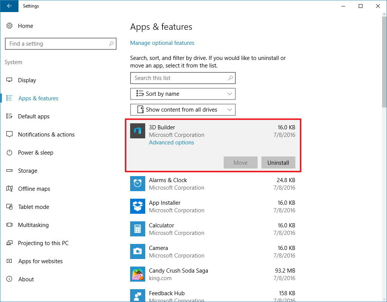
Task: Maximize the Settings window
Action: [361, 6]
